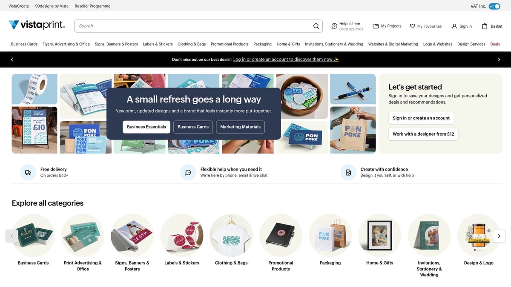Click the Sign in person icon
Screen dimensions: 511x287
point(454,26)
